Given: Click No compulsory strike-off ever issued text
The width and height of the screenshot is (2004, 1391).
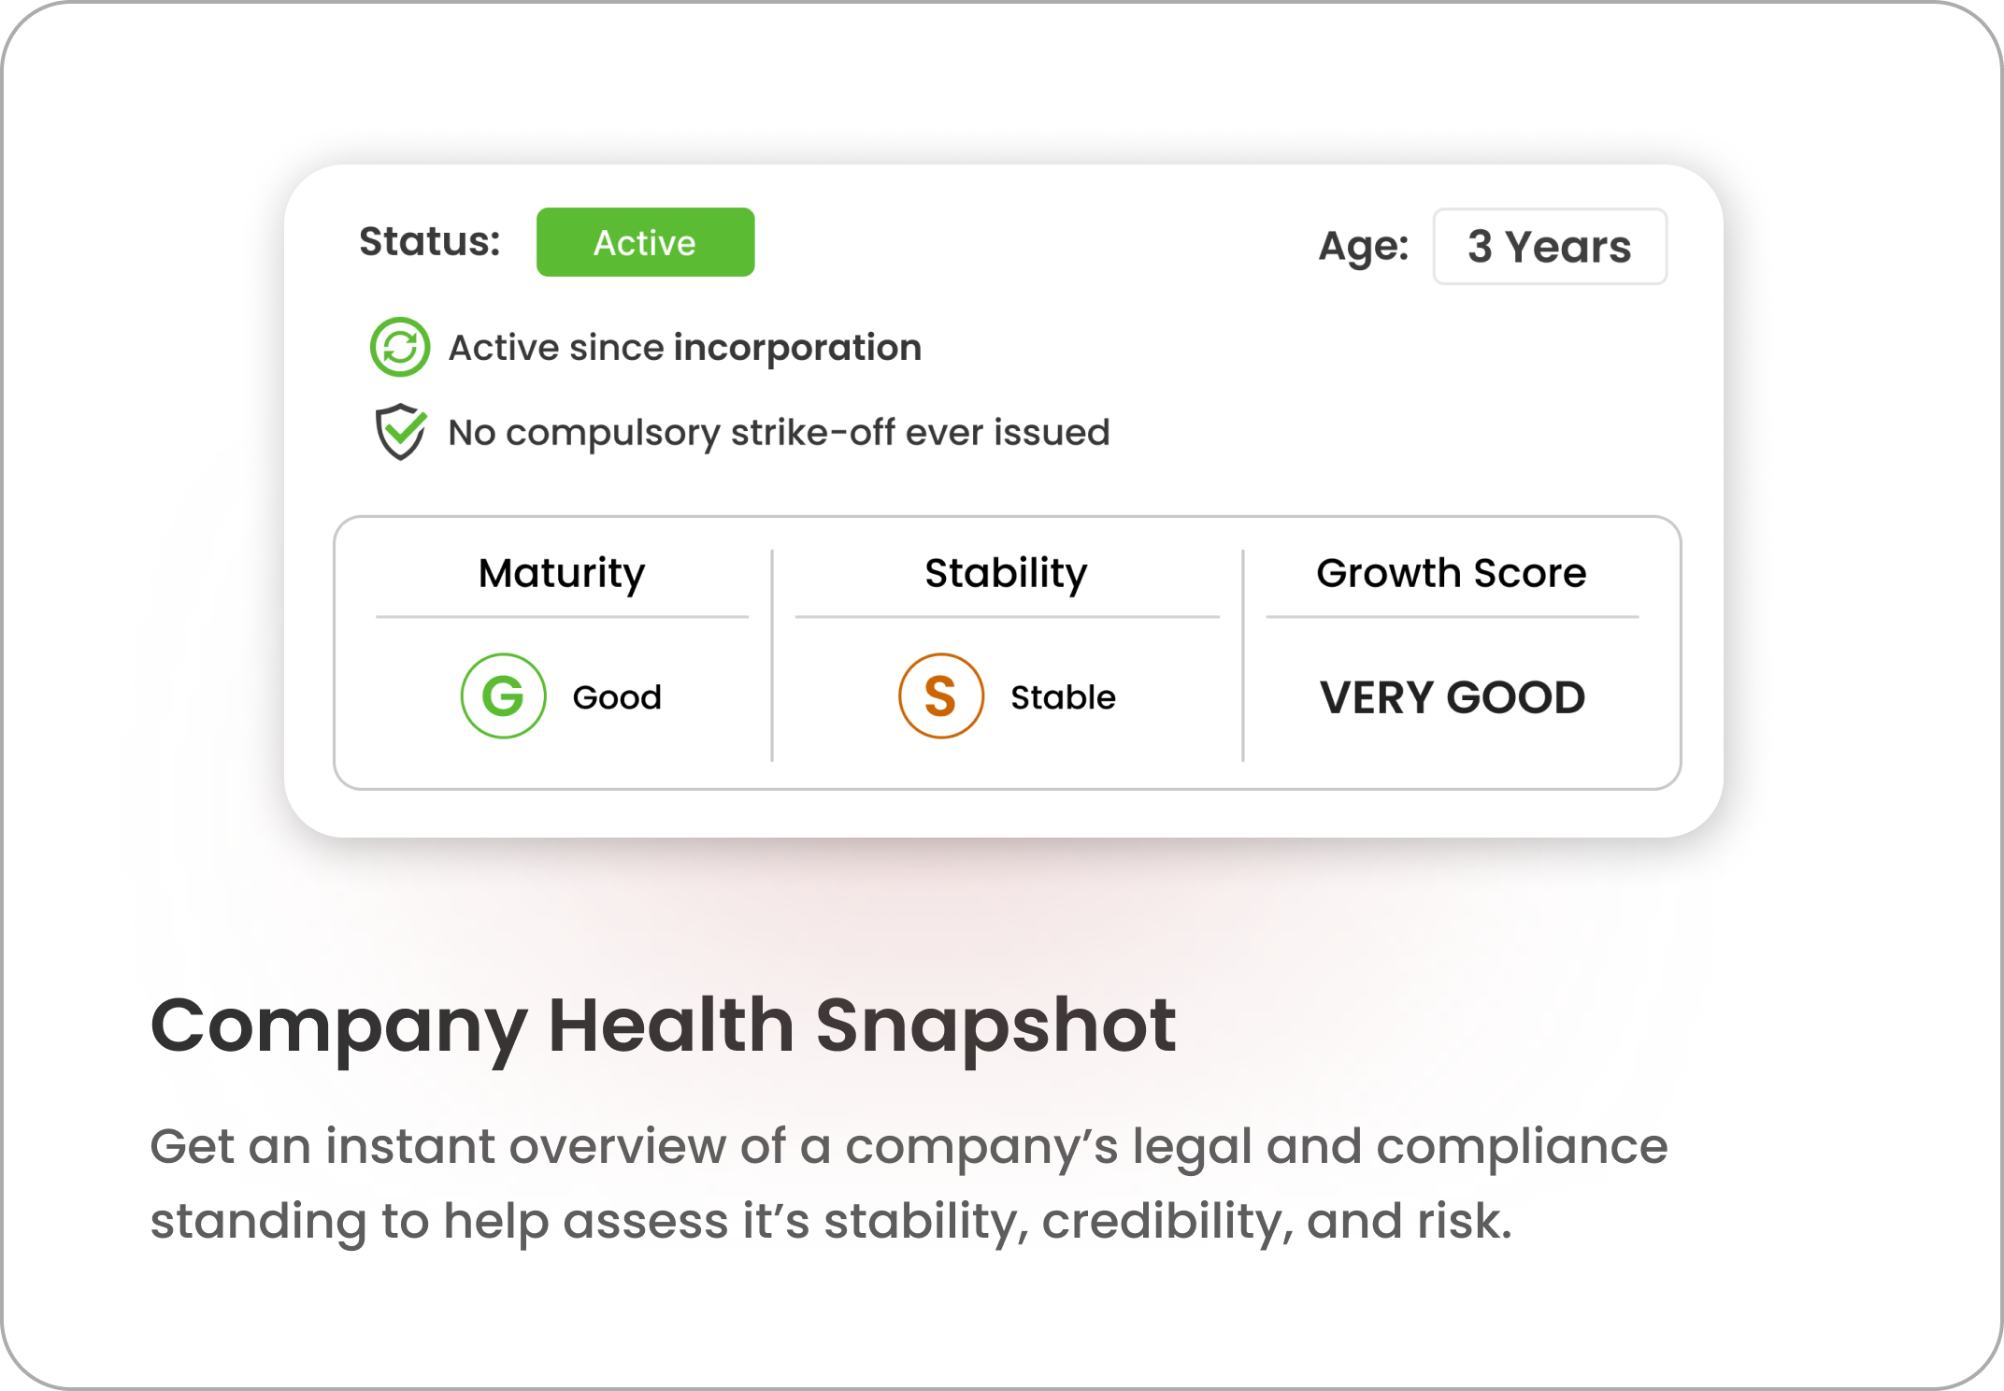Looking at the screenshot, I should click(779, 433).
